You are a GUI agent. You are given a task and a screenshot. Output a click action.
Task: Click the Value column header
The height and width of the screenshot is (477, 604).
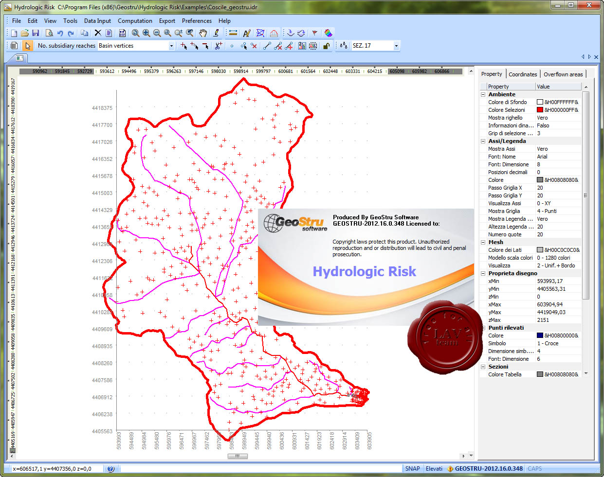pos(558,87)
